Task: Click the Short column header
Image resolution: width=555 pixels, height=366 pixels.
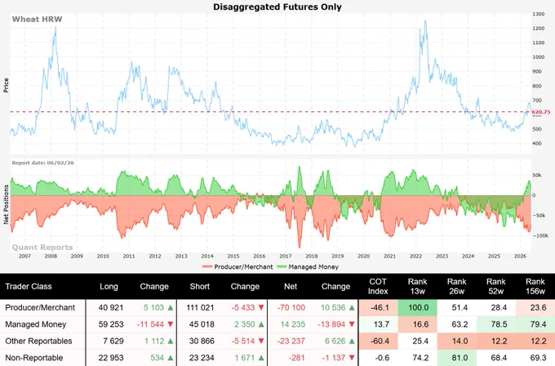Action: pos(200,286)
